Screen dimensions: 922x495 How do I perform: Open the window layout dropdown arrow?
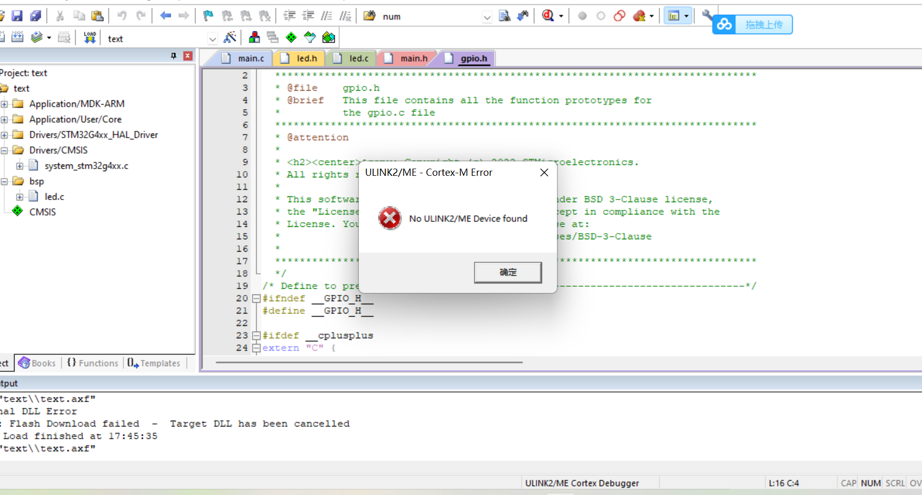coord(686,16)
